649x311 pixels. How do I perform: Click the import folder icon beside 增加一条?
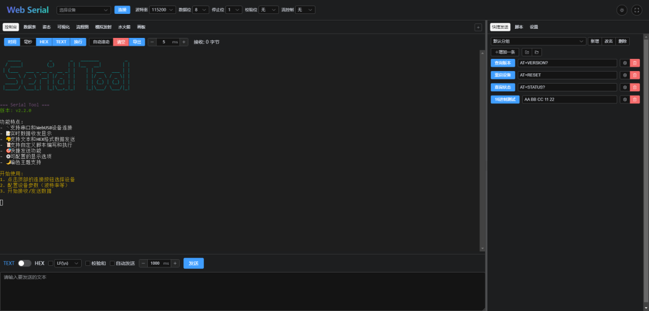tap(526, 52)
